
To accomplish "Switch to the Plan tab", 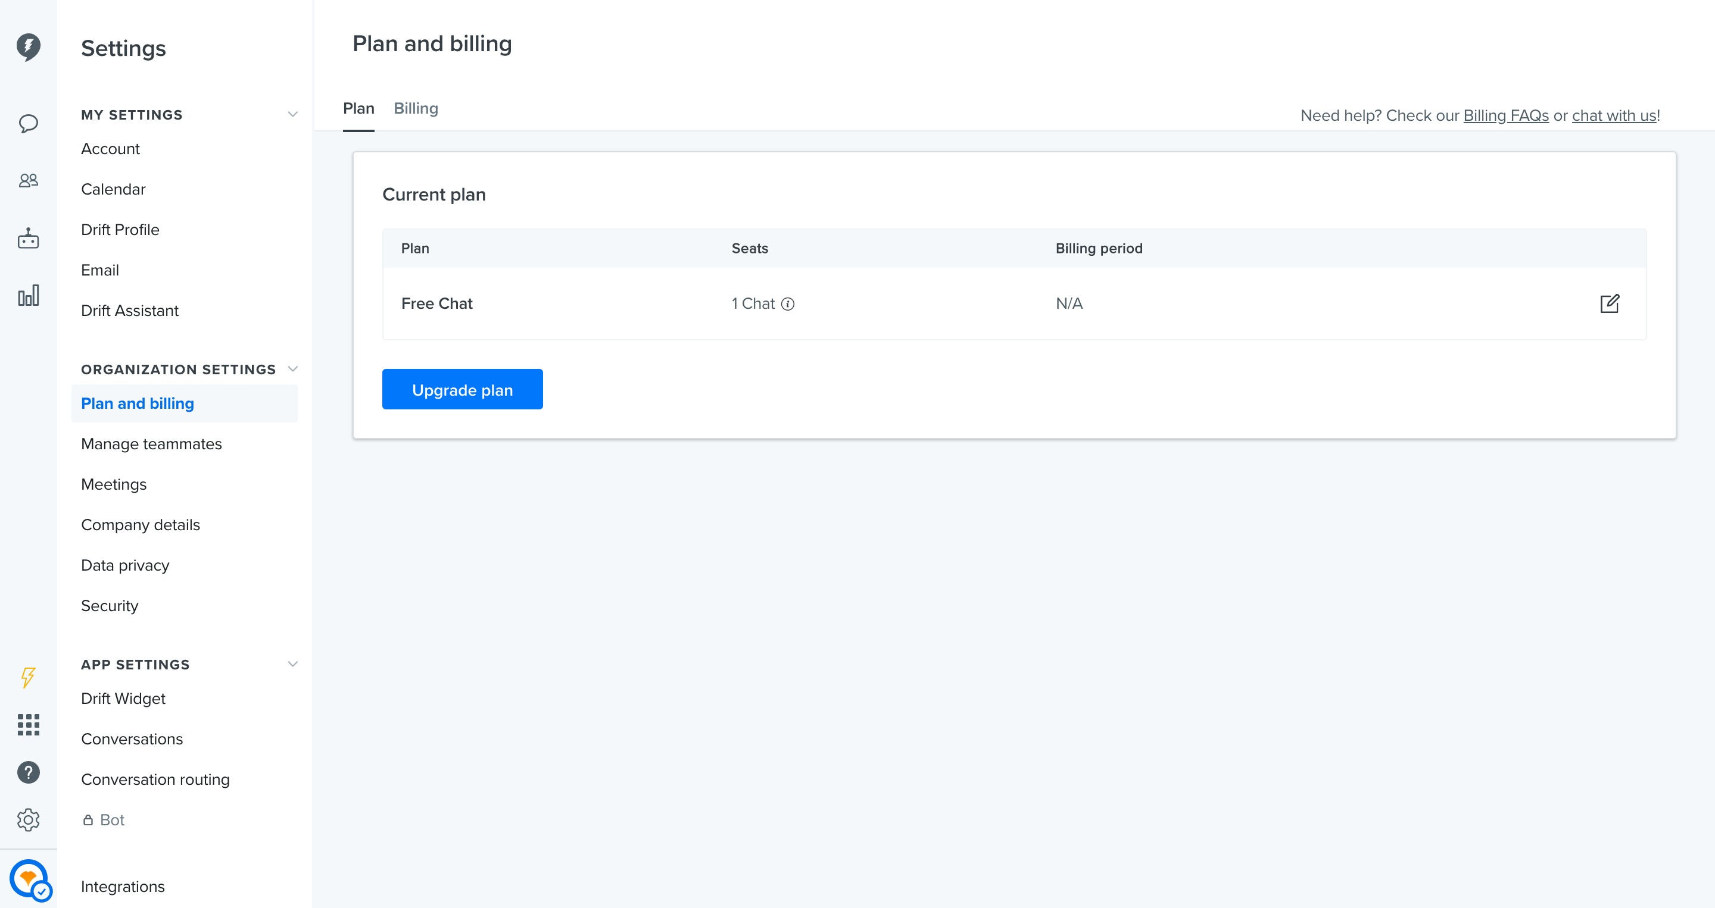I will click(x=358, y=108).
